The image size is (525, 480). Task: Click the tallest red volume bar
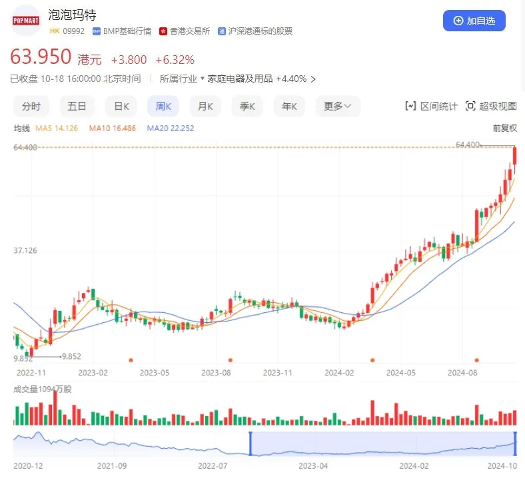pos(55,407)
